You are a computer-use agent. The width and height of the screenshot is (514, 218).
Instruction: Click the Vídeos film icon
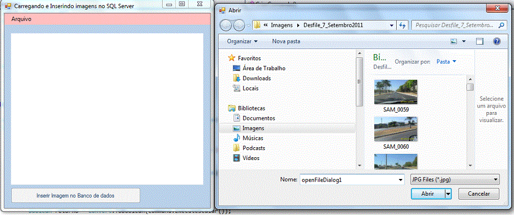[236, 158]
